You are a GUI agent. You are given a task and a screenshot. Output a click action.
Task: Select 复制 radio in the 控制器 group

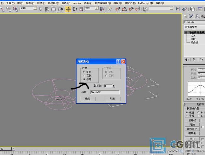click(106, 72)
